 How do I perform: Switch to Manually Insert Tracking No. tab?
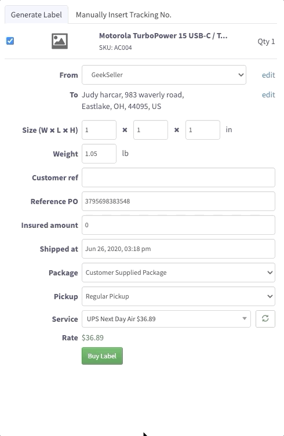(x=123, y=14)
